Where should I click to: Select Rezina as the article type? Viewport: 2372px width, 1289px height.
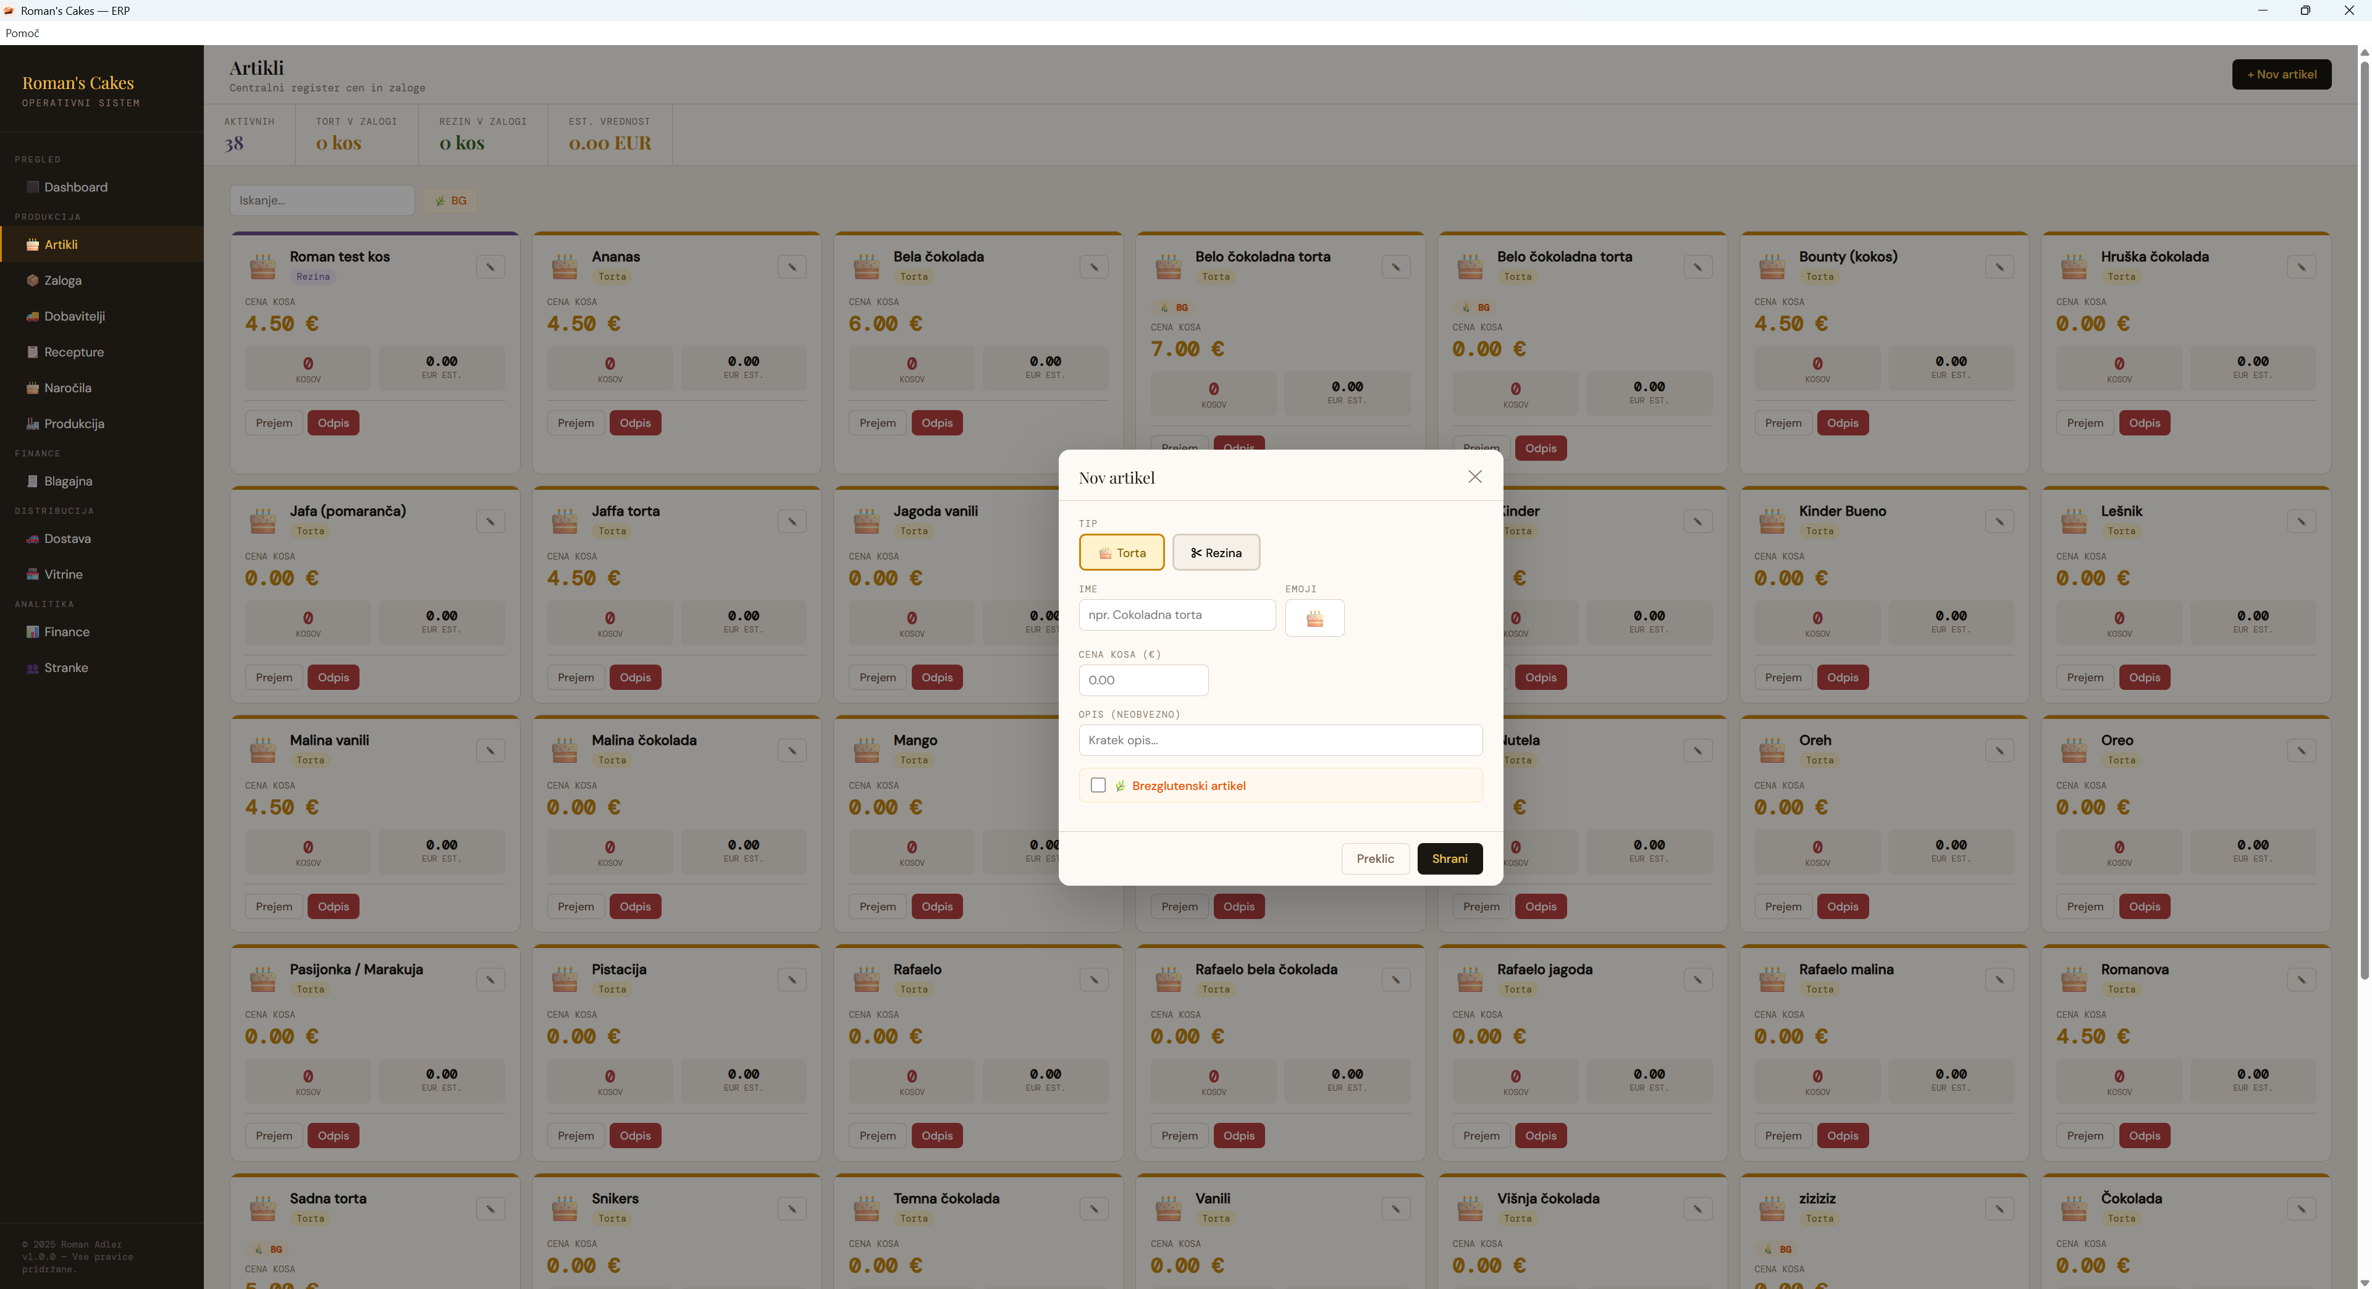(1216, 552)
